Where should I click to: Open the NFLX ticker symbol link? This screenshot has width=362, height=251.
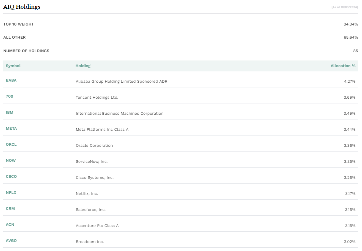tap(11, 193)
